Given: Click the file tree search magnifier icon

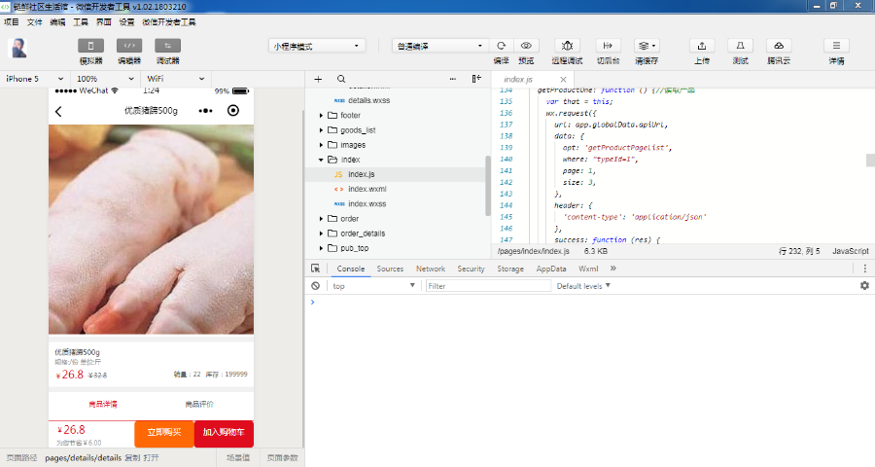Looking at the screenshot, I should [x=341, y=79].
